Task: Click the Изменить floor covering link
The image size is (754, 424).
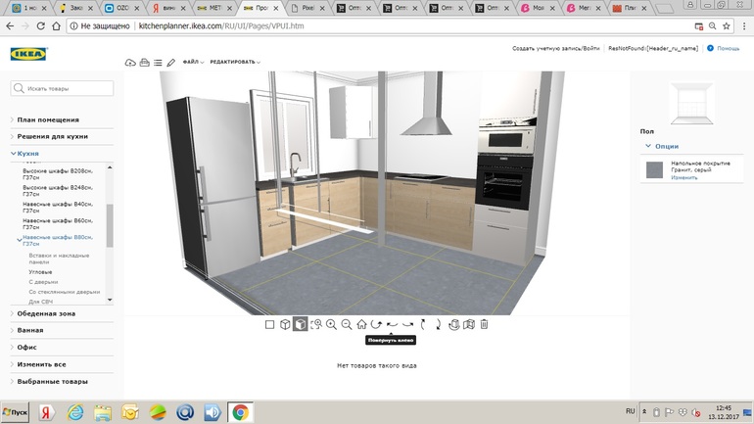Action: click(684, 178)
